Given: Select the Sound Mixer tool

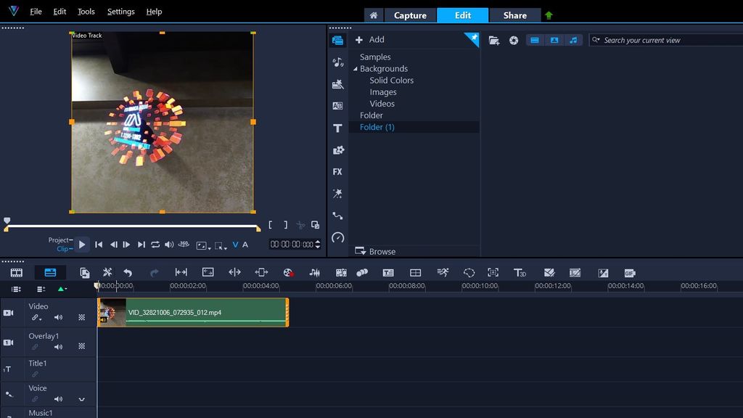Looking at the screenshot, I should coord(314,271).
